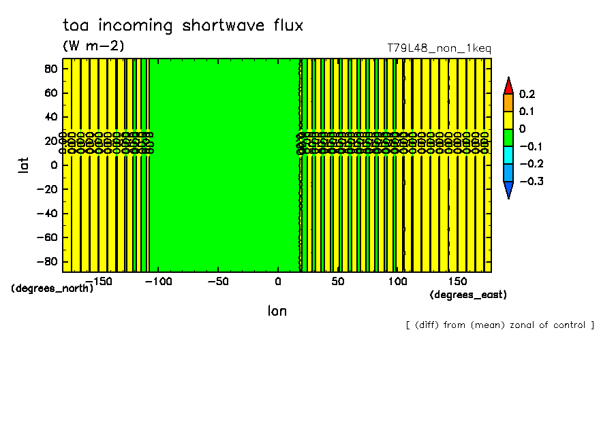
Task: Click positive longitude tick label '150'
Action: (x=458, y=282)
